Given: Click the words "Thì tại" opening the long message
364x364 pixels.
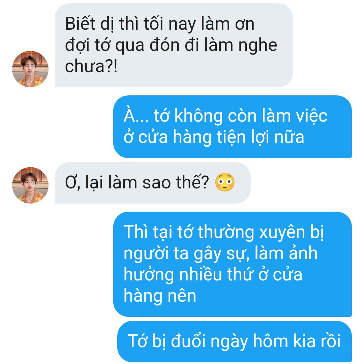Looking at the screenshot, I should 148,232.
